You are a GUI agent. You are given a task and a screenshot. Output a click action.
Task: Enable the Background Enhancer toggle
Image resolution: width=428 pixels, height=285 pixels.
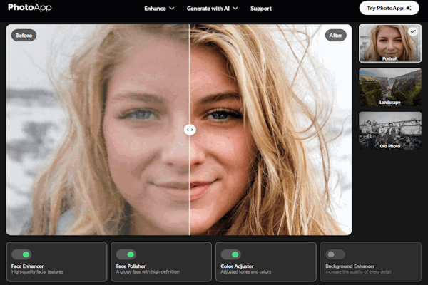(335, 254)
